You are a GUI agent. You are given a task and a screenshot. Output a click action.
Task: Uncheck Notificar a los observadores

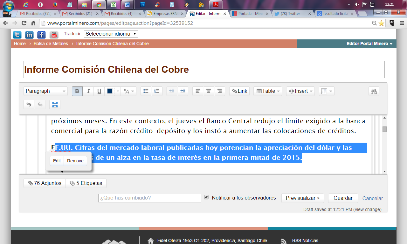point(206,197)
